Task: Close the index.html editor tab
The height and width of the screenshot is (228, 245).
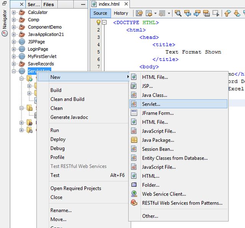Action: pos(126,4)
